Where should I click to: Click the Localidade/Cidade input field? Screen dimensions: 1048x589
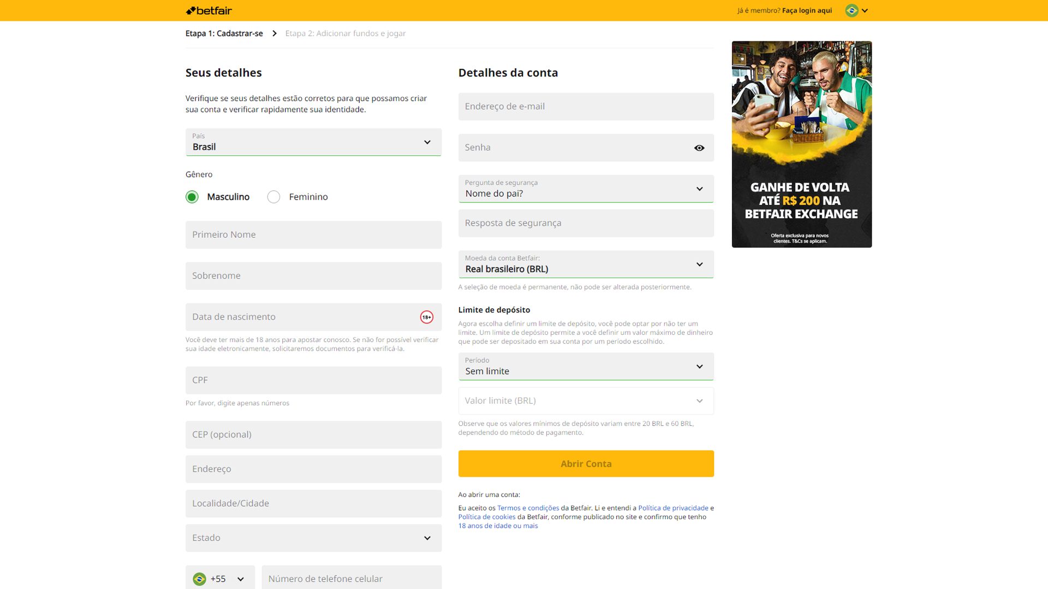point(313,503)
